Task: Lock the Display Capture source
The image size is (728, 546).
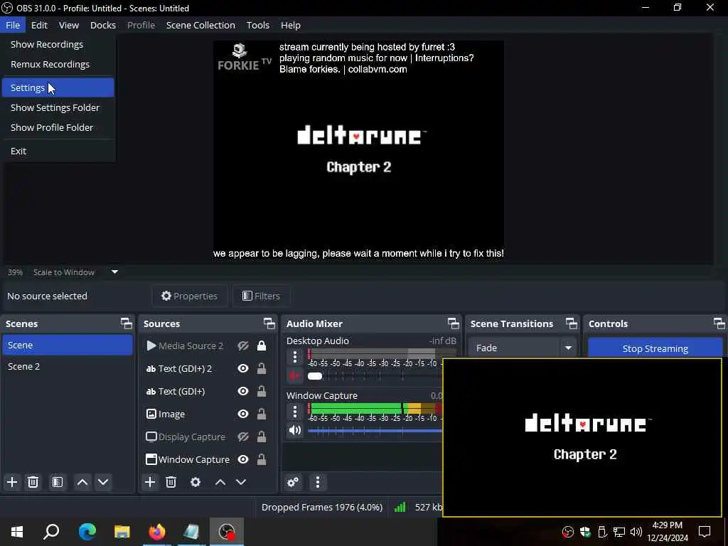Action: (262, 437)
